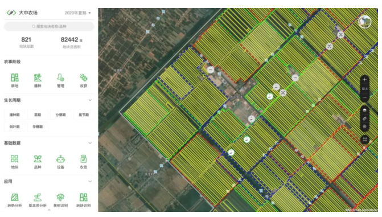382x217 pixels.
Task: Collapse the 应用 section chevron
Action: [90, 181]
